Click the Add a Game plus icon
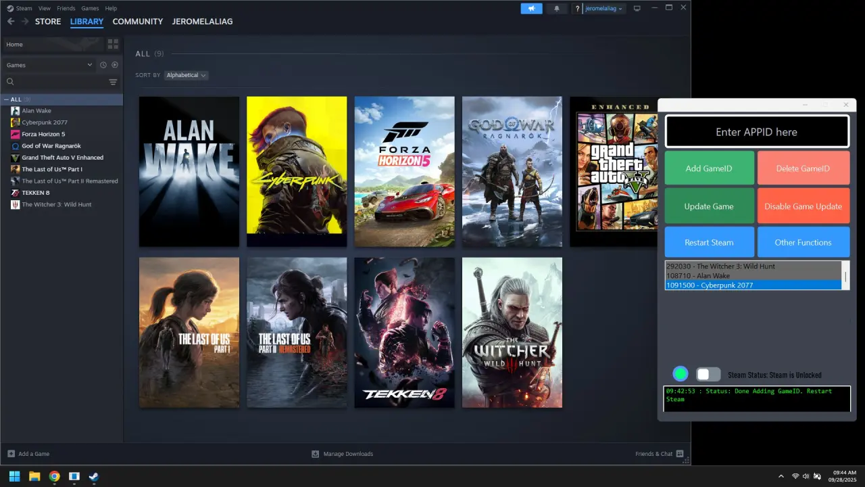865x487 pixels. tap(11, 454)
